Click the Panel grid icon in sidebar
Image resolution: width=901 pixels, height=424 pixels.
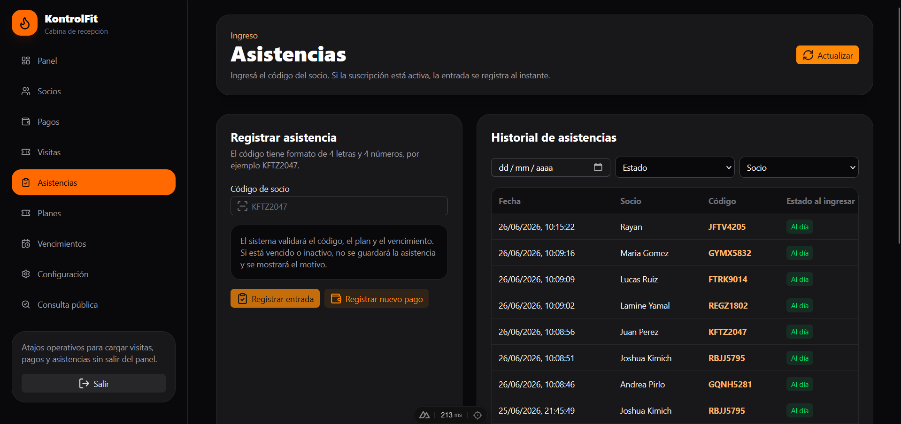coord(26,61)
